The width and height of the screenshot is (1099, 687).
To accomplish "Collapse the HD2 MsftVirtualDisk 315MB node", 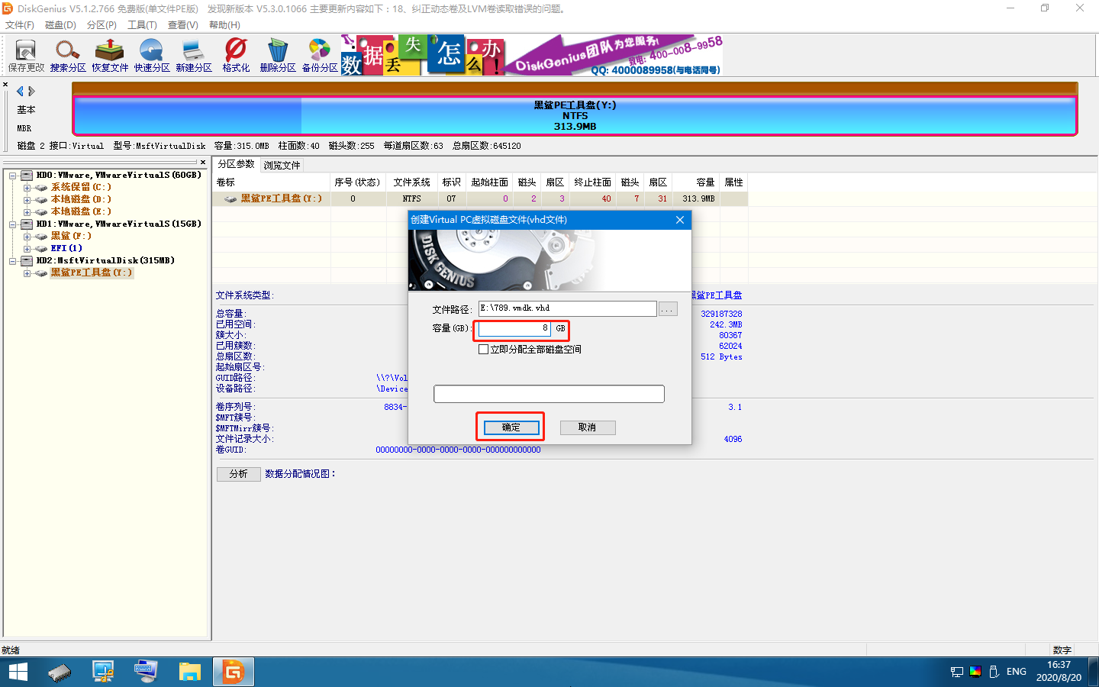I will tap(13, 261).
